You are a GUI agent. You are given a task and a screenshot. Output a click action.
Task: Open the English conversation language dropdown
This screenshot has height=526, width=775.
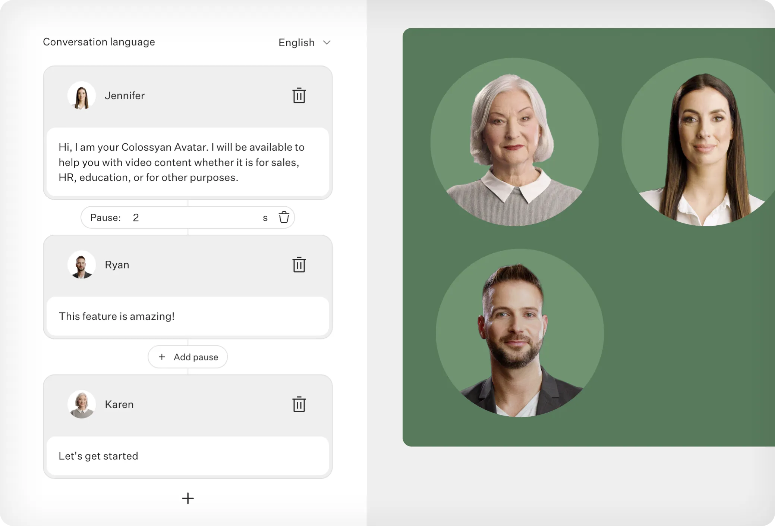pos(296,42)
